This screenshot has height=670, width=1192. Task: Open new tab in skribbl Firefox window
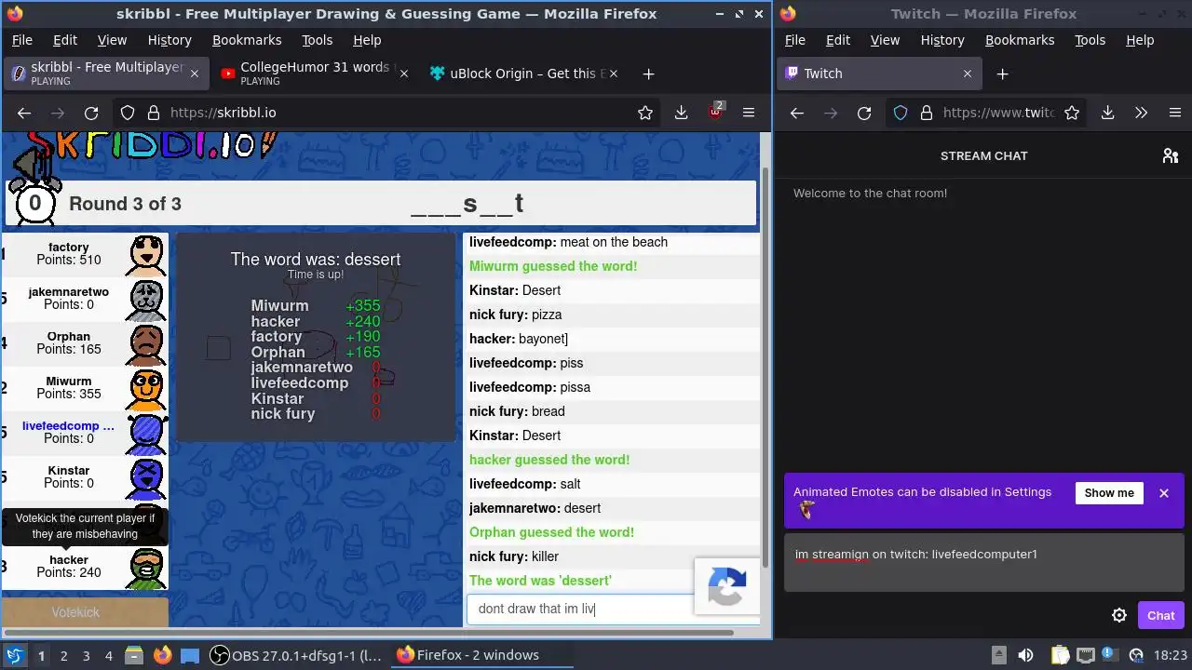(x=649, y=74)
